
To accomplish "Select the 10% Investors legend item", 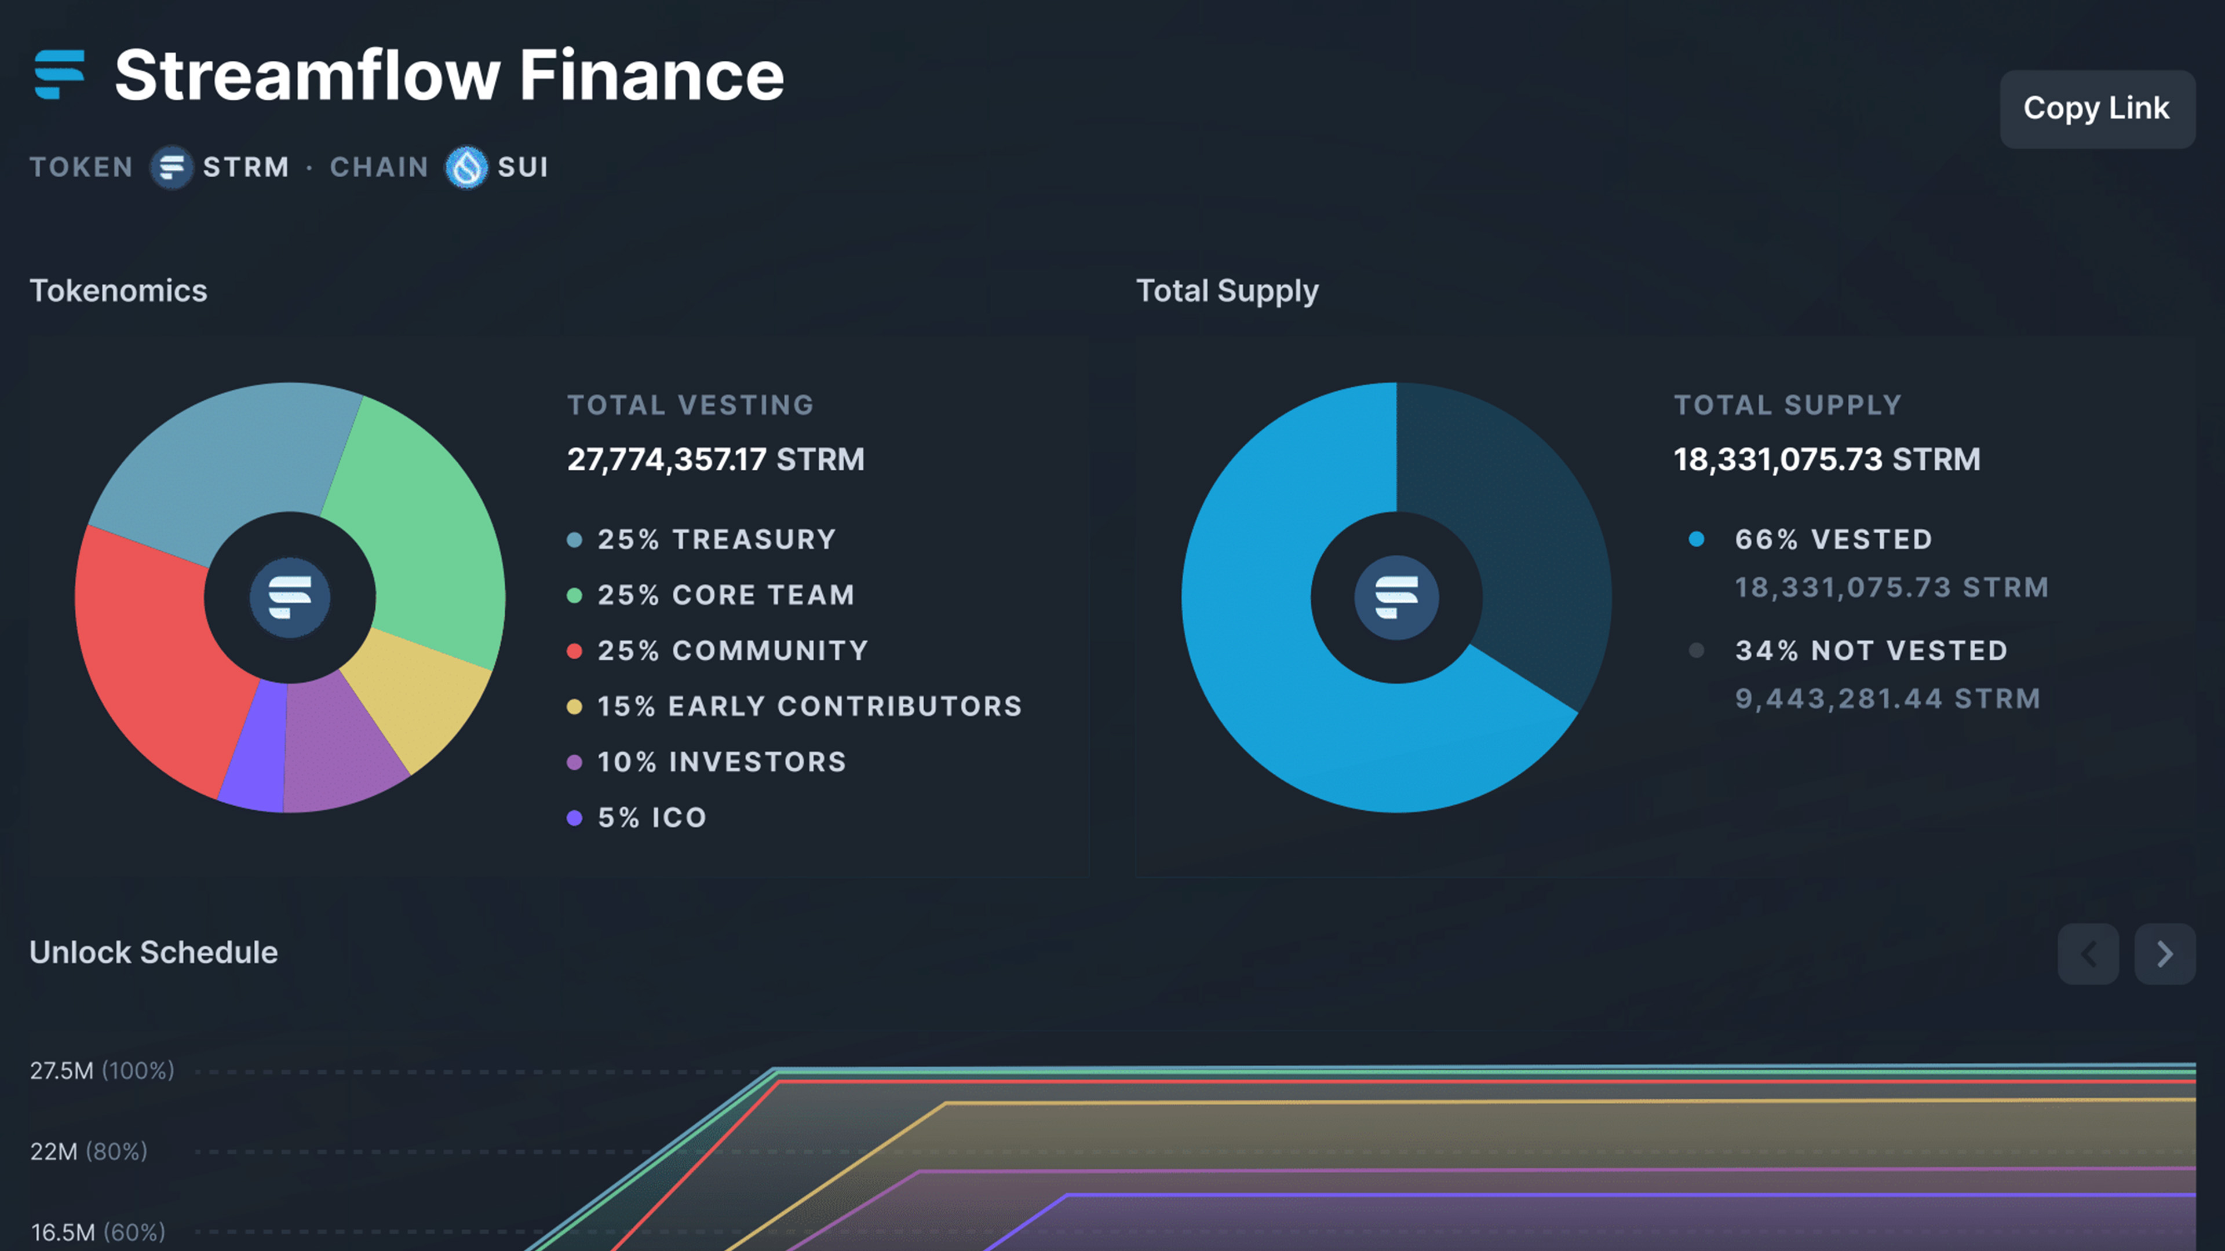I will point(721,762).
